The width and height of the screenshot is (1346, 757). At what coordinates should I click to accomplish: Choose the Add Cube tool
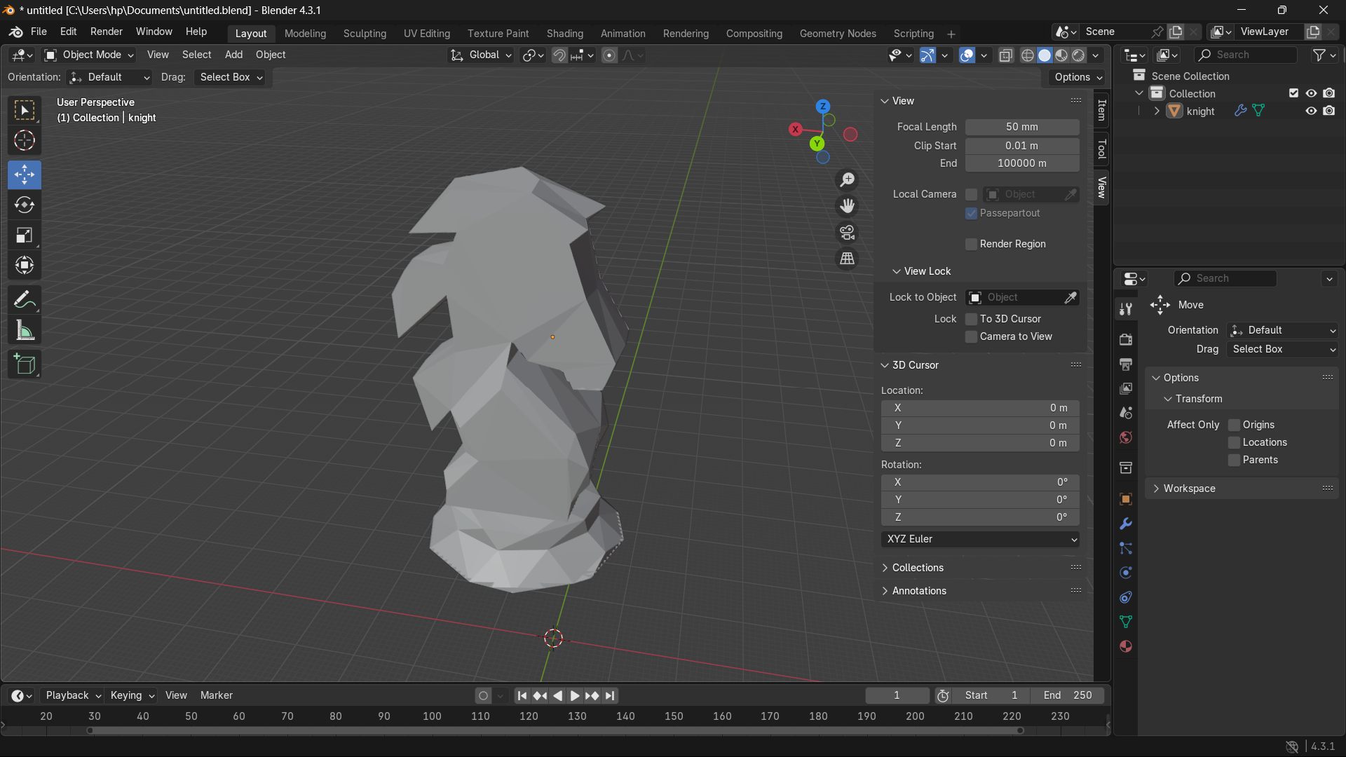[x=25, y=364]
